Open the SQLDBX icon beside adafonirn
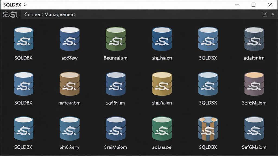Viewport: 278px width, 156px height. point(208,39)
